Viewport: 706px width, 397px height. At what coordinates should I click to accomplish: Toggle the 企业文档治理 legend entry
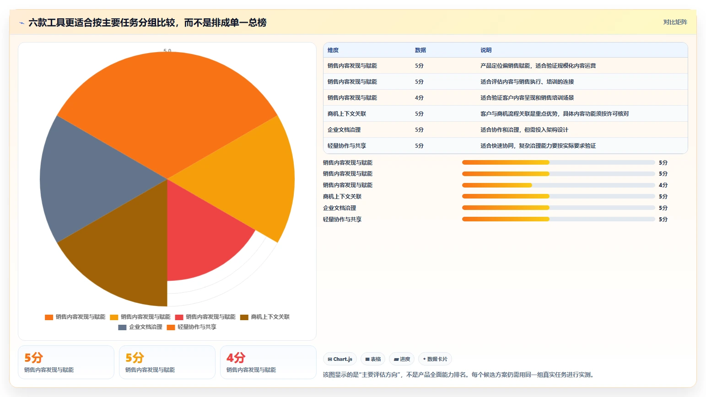(x=140, y=327)
